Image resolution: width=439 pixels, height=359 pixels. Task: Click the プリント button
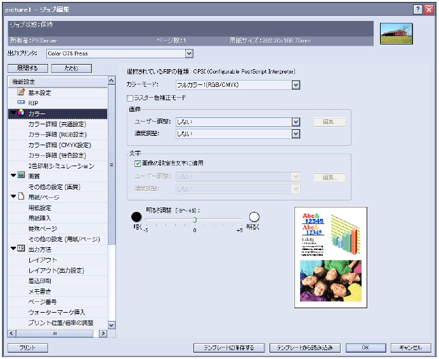click(27, 348)
